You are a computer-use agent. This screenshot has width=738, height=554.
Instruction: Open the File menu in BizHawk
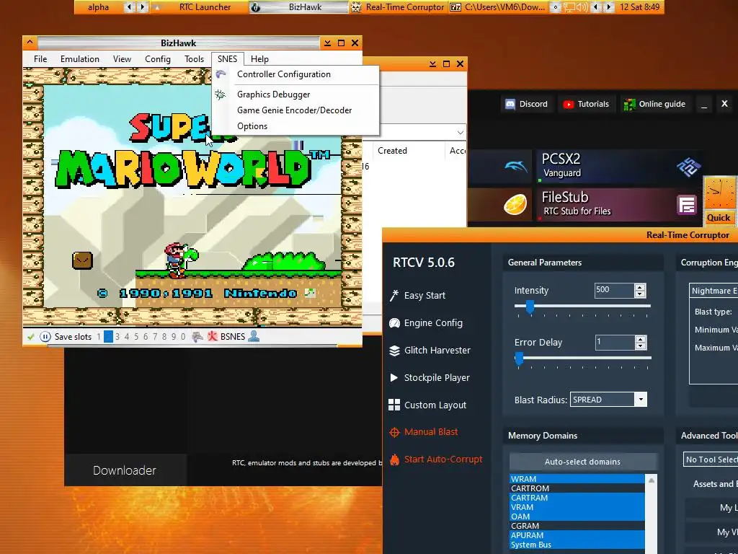(x=40, y=59)
